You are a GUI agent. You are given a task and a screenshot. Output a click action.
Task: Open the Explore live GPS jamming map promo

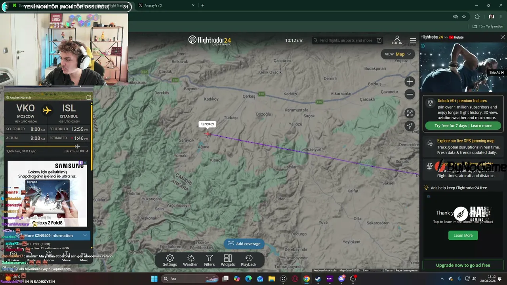tap(463, 146)
